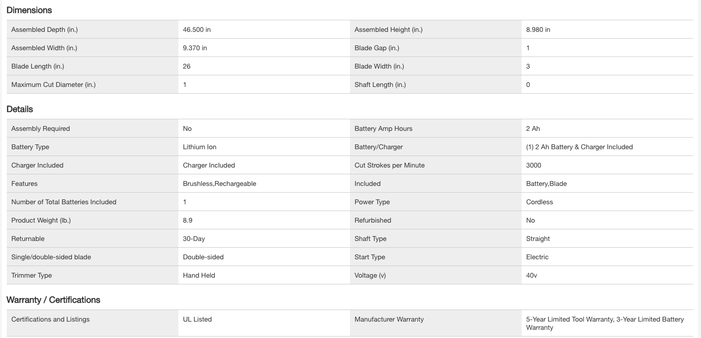
Task: Click the Assembled Height (in.) label
Action: click(388, 29)
